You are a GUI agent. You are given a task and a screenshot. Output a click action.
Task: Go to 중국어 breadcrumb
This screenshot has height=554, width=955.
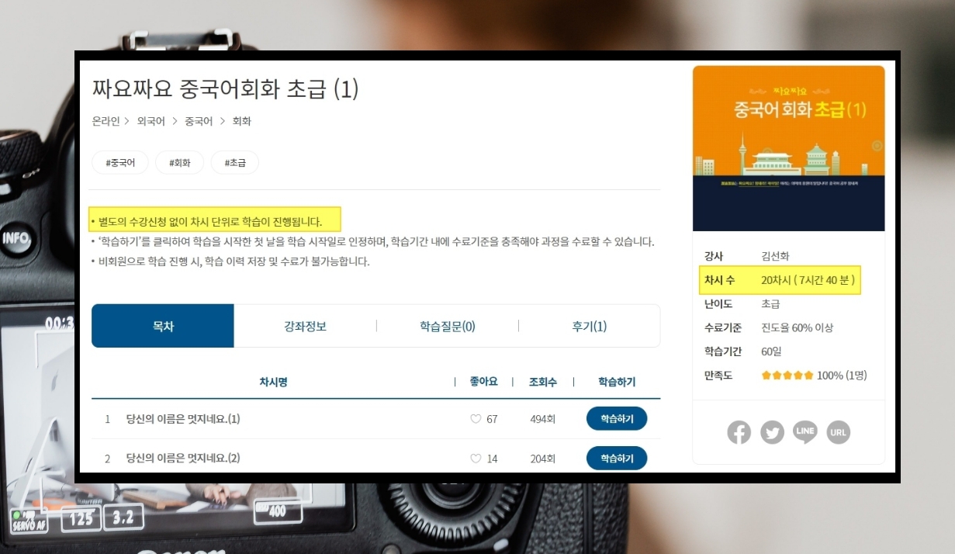tap(199, 121)
